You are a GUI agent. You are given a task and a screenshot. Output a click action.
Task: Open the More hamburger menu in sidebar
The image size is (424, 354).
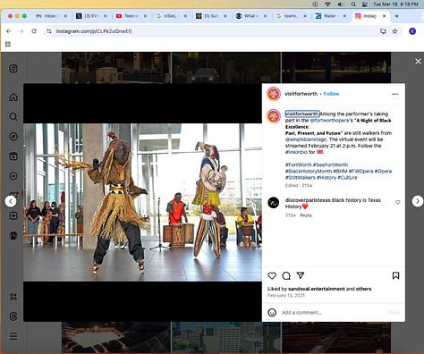coord(13,336)
